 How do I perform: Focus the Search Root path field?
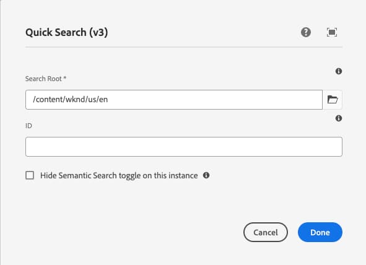pyautogui.click(x=174, y=100)
